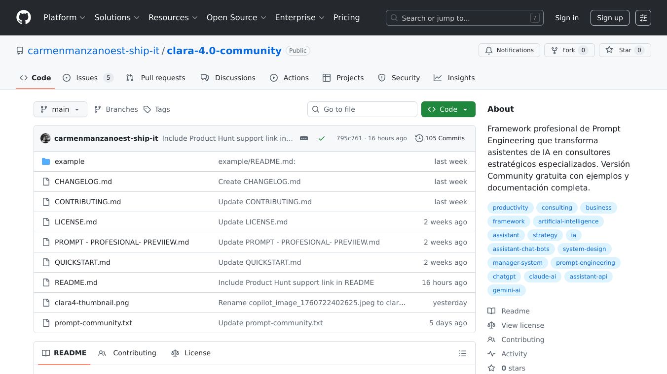Open the Insights tab

[454, 78]
